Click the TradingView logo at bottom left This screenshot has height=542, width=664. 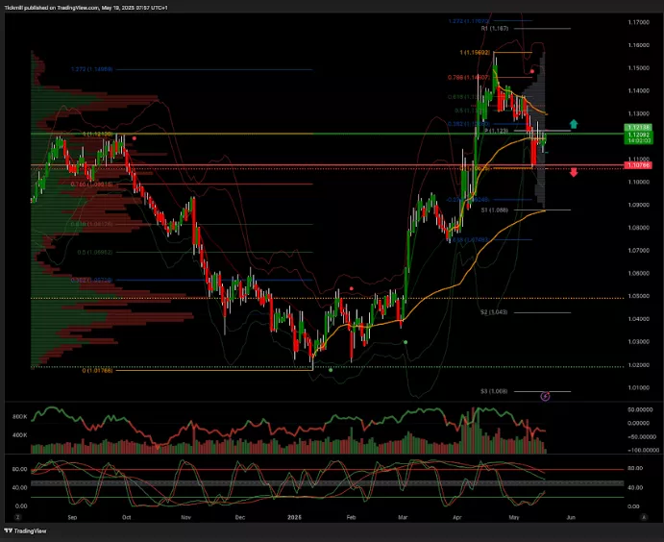pyautogui.click(x=31, y=530)
